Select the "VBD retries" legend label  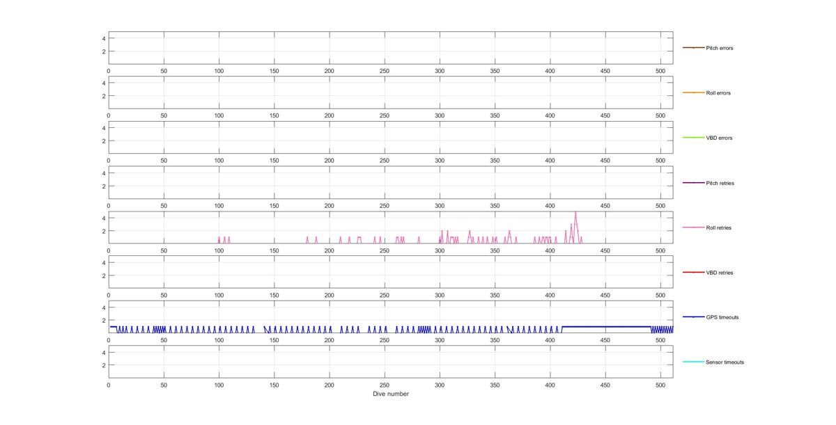tap(719, 273)
